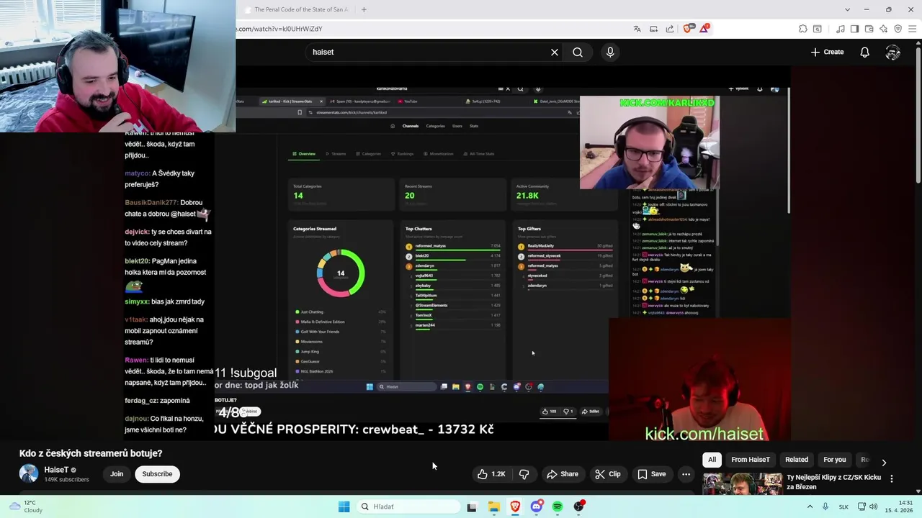Open Spotify from the taskbar
The image size is (922, 518).
tap(558, 506)
